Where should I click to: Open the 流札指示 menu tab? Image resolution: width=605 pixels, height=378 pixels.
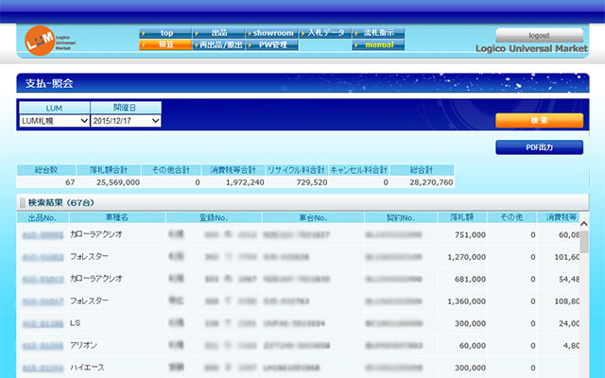tap(378, 33)
